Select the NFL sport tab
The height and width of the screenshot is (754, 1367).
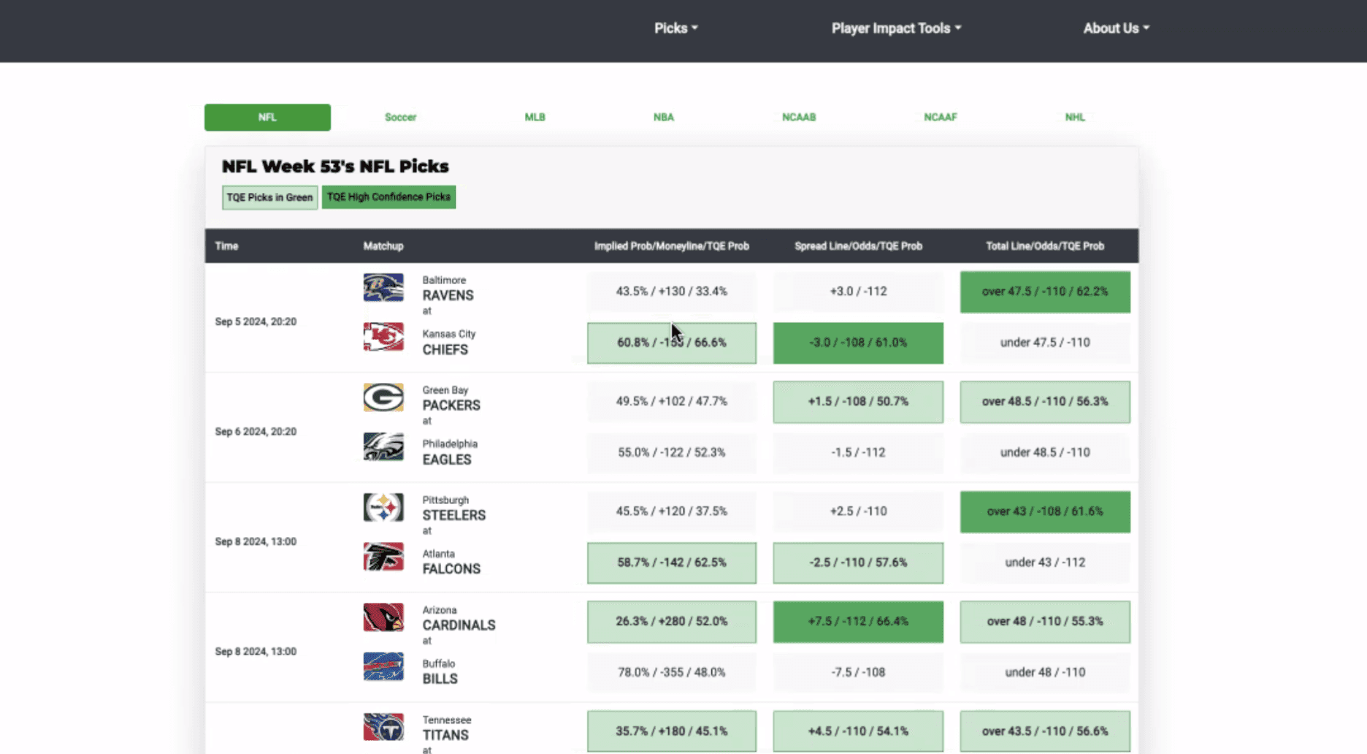click(x=267, y=117)
